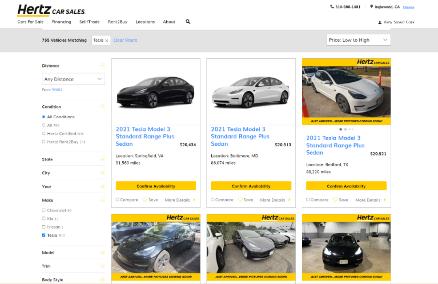The width and height of the screenshot is (438, 284).
Task: Tick Compare on the Bedford, TX car
Action: [308, 200]
